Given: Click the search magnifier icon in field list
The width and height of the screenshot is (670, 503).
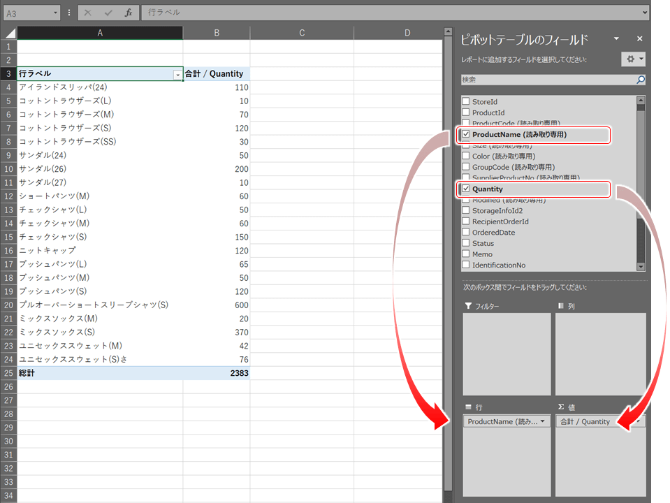Looking at the screenshot, I should 640,80.
